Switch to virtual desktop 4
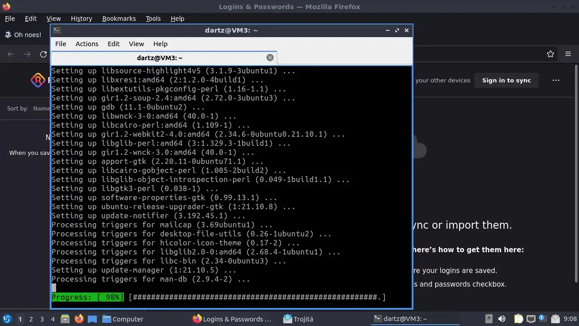 pyautogui.click(x=53, y=319)
